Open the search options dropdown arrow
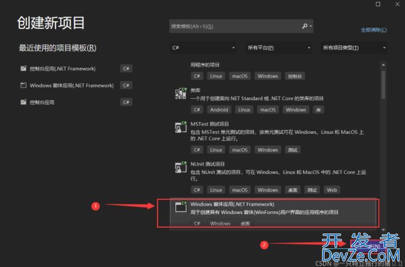The width and height of the screenshot is (405, 267). coord(311,26)
